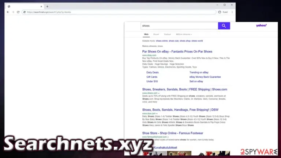Open the Daily Deals sitelink

[152, 72]
